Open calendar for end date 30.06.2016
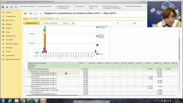Viewport: 183px width, 103px height. (56, 19)
